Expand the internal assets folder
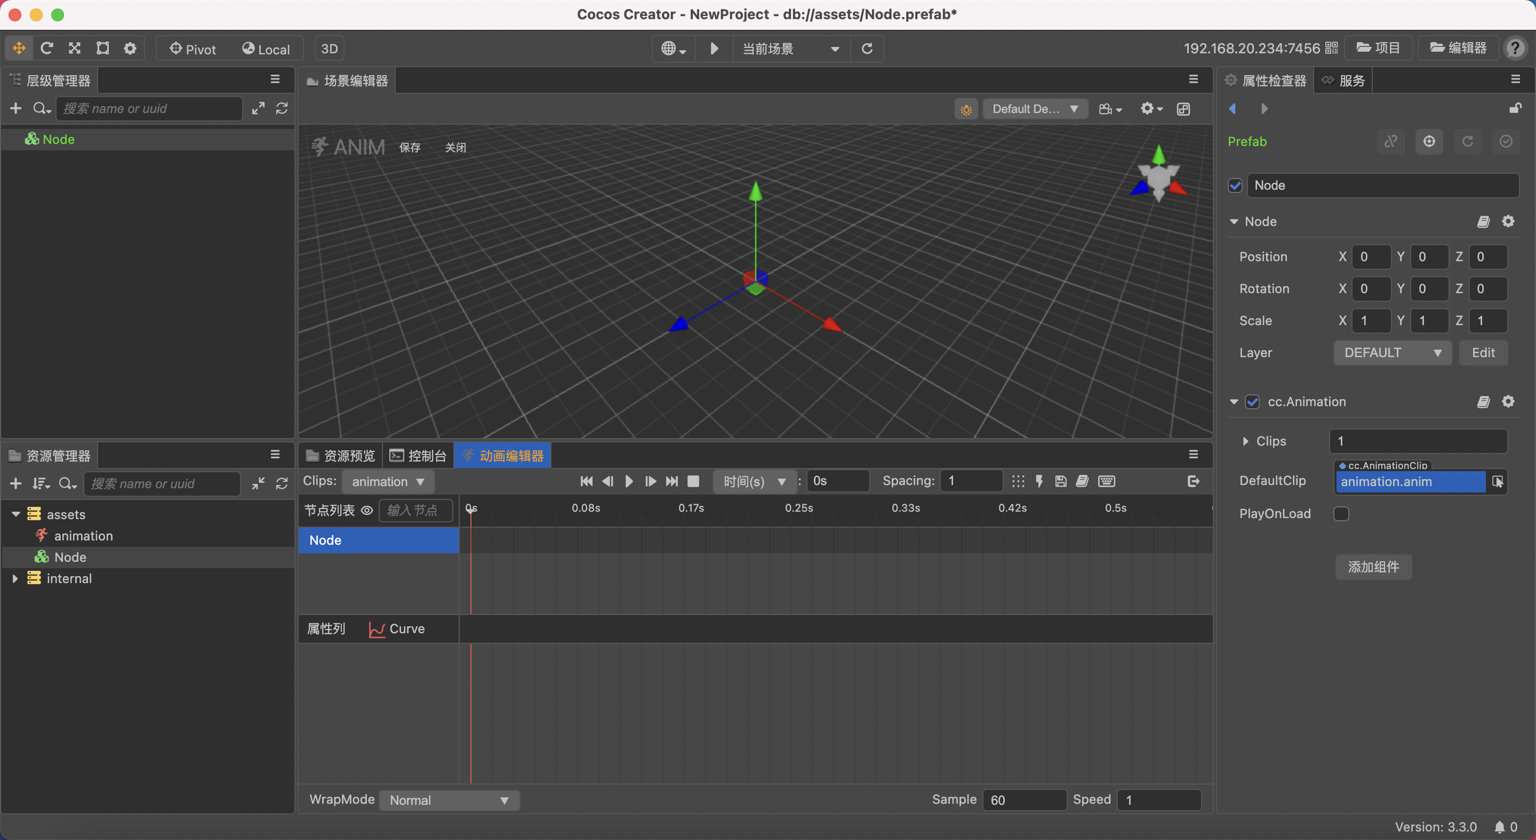Screen dimensions: 1536x840 15,578
